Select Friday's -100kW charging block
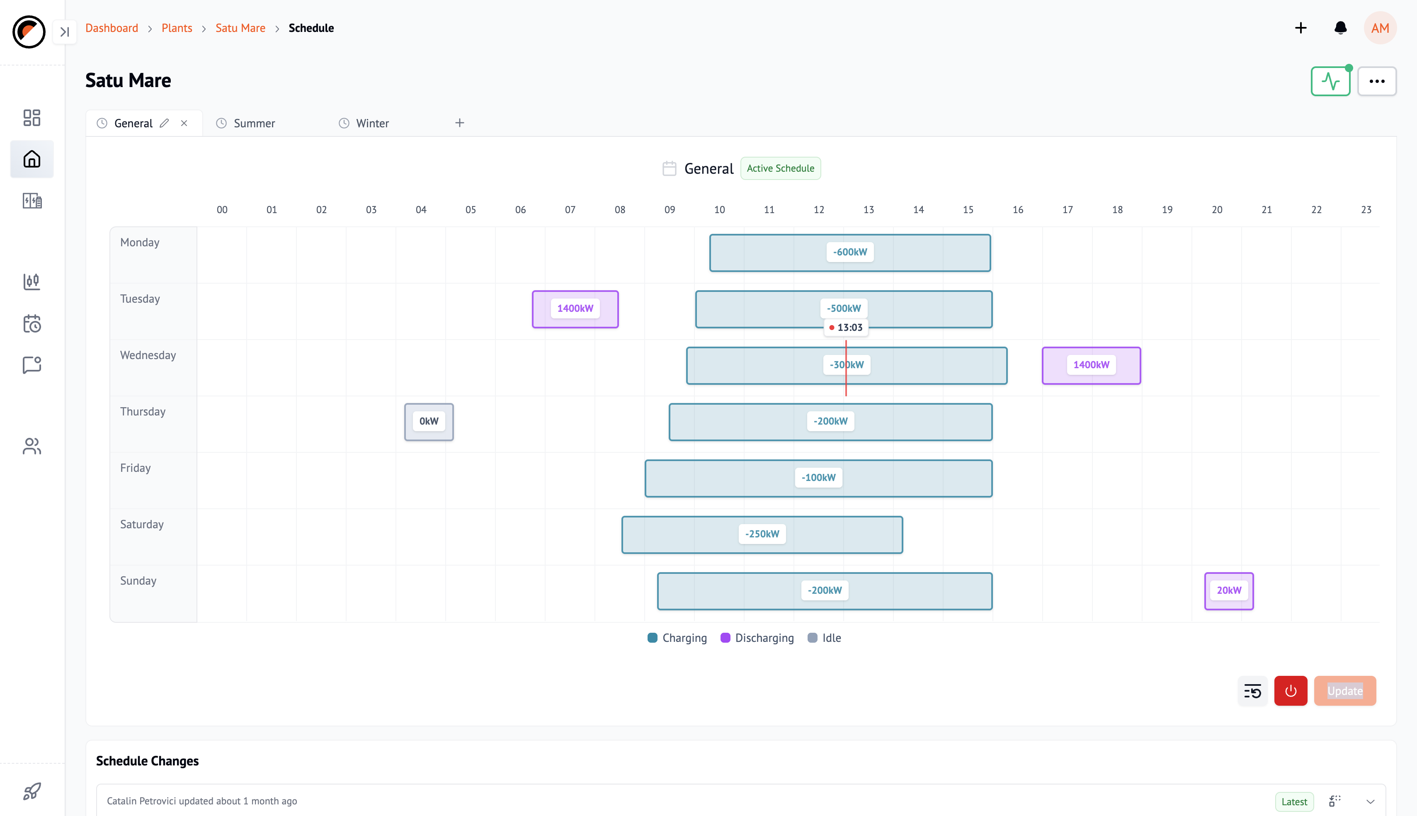 pos(818,478)
